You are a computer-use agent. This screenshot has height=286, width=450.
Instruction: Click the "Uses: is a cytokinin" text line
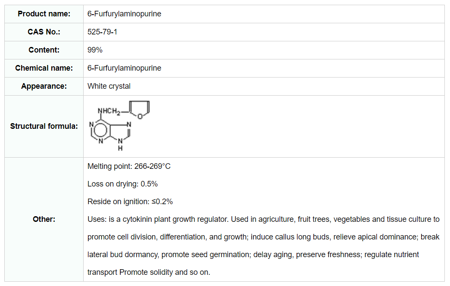coord(263,219)
